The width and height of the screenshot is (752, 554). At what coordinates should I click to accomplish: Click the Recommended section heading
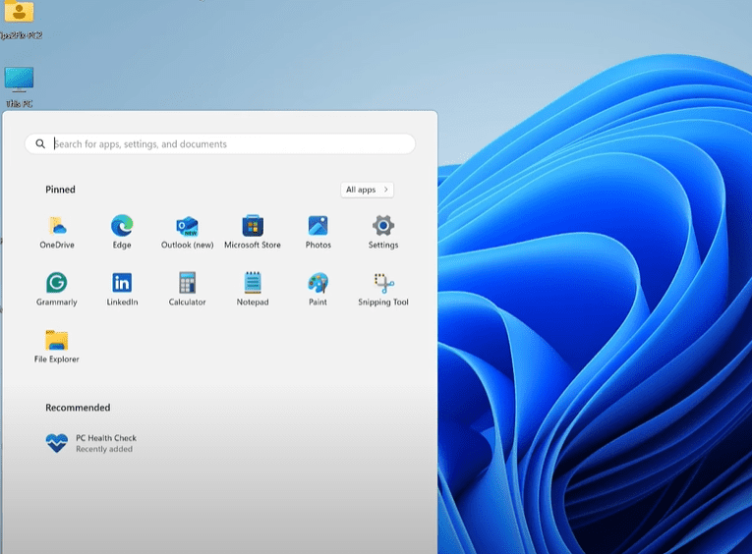[x=78, y=408]
